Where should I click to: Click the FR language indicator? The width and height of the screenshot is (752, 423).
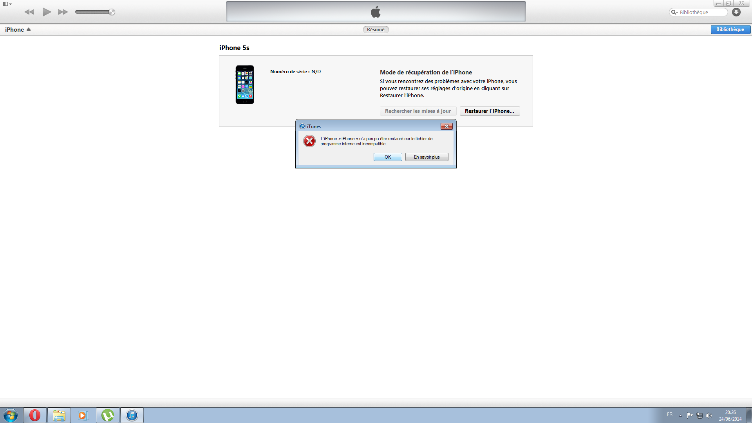click(670, 414)
